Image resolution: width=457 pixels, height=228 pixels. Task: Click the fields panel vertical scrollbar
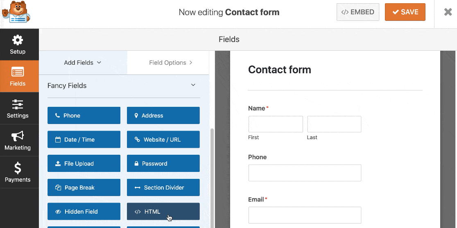[x=212, y=178]
